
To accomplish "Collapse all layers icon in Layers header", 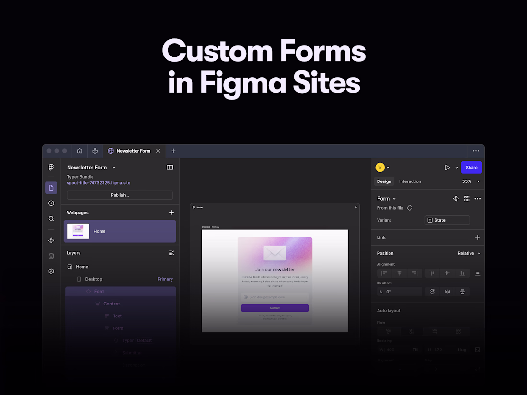I will 172,253.
